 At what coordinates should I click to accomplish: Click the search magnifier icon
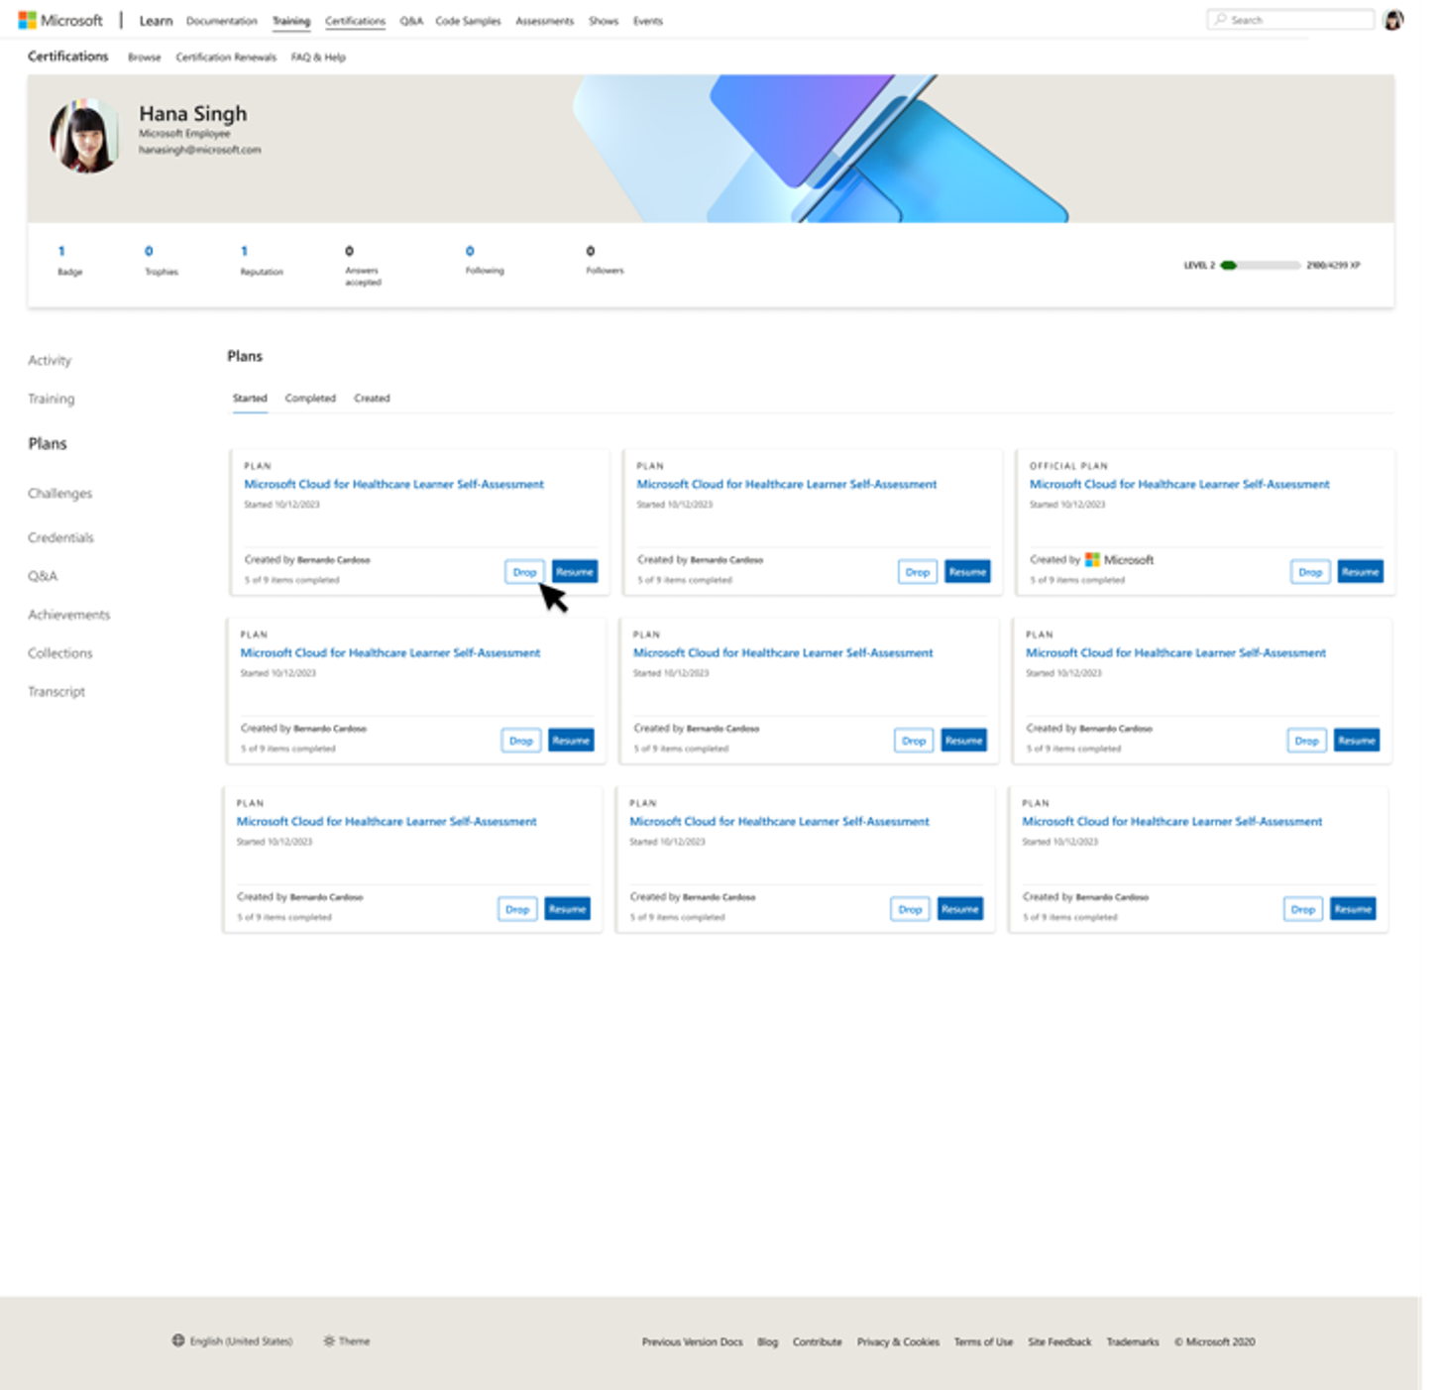click(1220, 19)
